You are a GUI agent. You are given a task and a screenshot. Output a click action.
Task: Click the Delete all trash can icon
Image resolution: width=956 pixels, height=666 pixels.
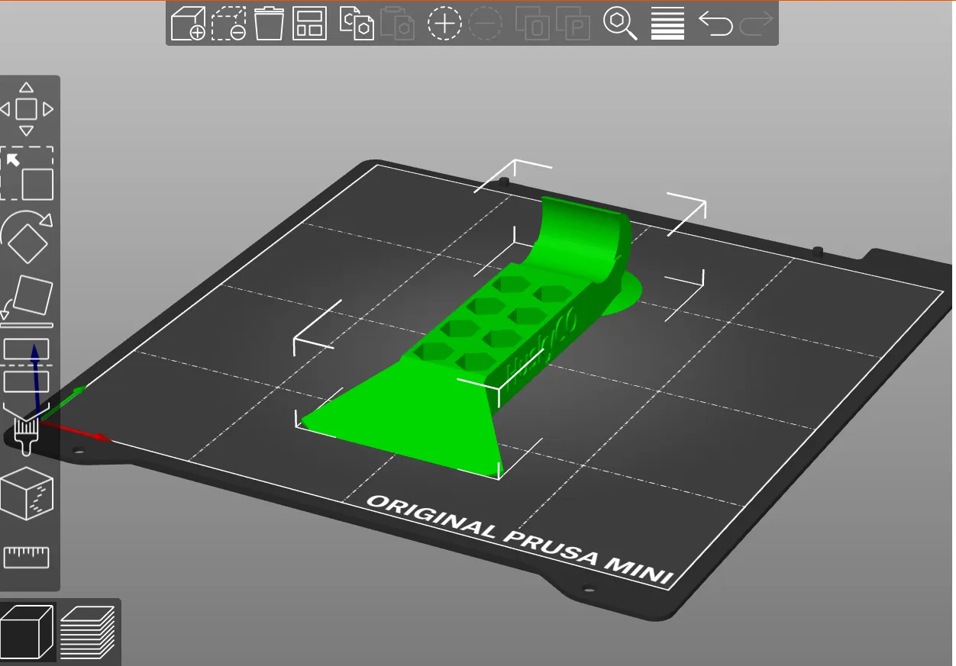[x=268, y=24]
